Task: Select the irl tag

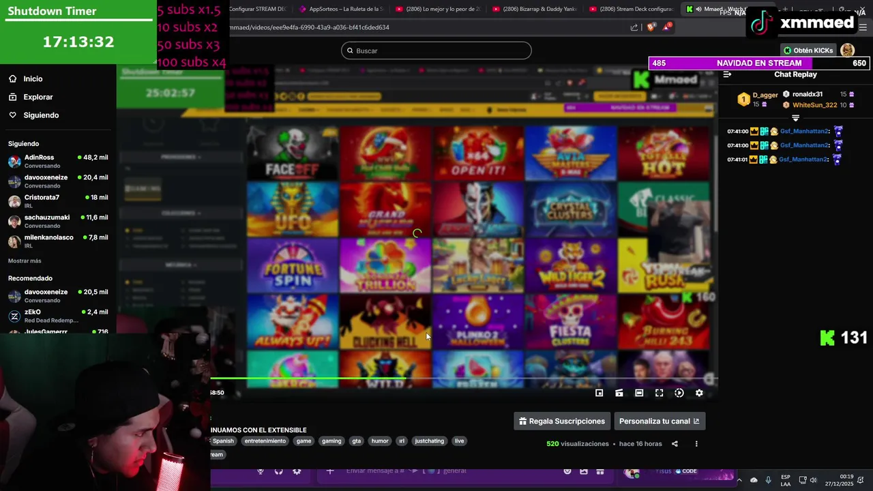Action: coord(402,441)
